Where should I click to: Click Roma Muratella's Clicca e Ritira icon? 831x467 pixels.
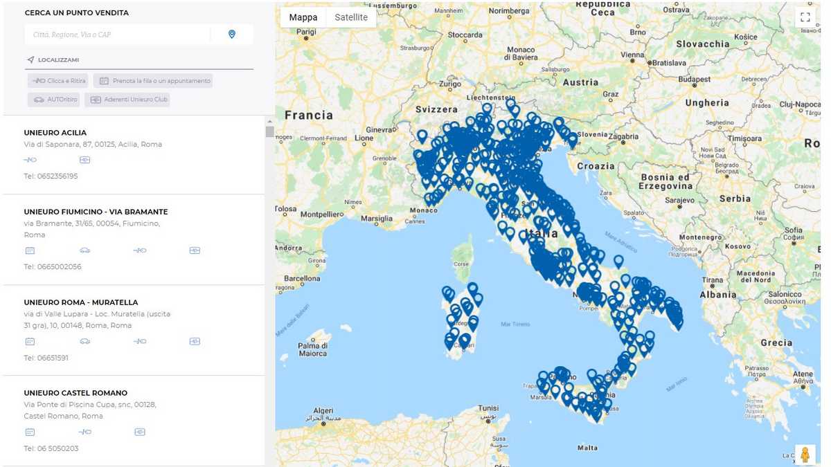click(x=140, y=341)
